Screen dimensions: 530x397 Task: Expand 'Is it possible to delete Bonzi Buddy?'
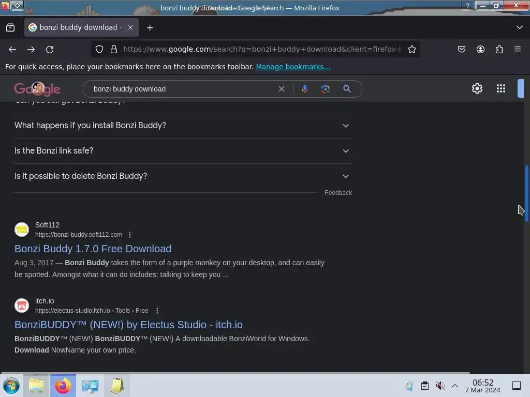coord(183,176)
